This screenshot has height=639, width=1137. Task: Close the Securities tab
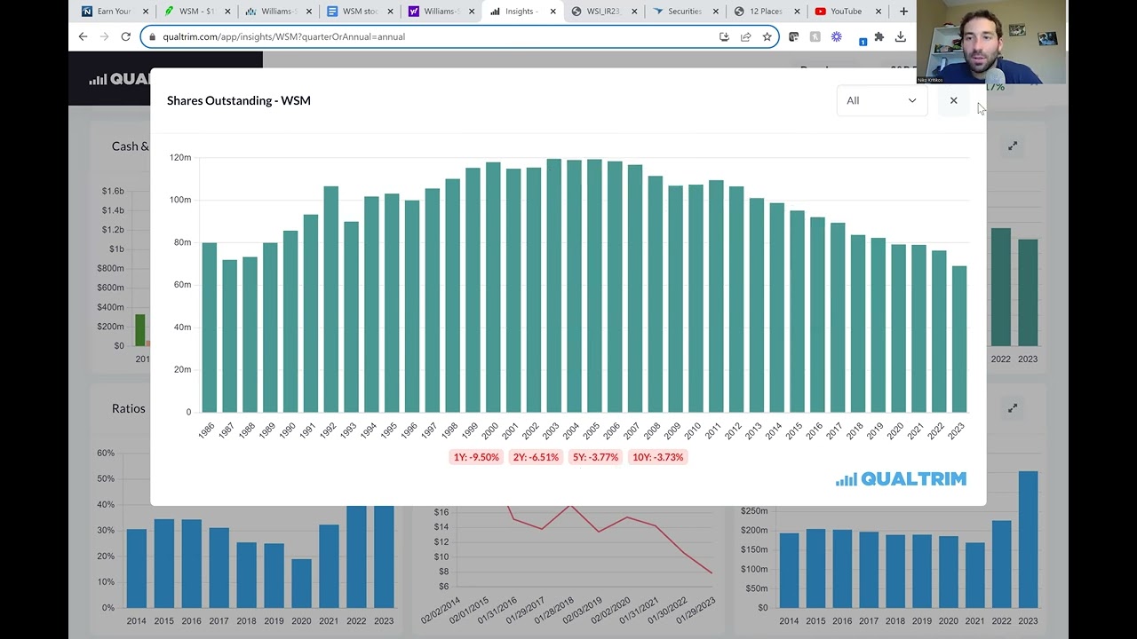click(716, 12)
